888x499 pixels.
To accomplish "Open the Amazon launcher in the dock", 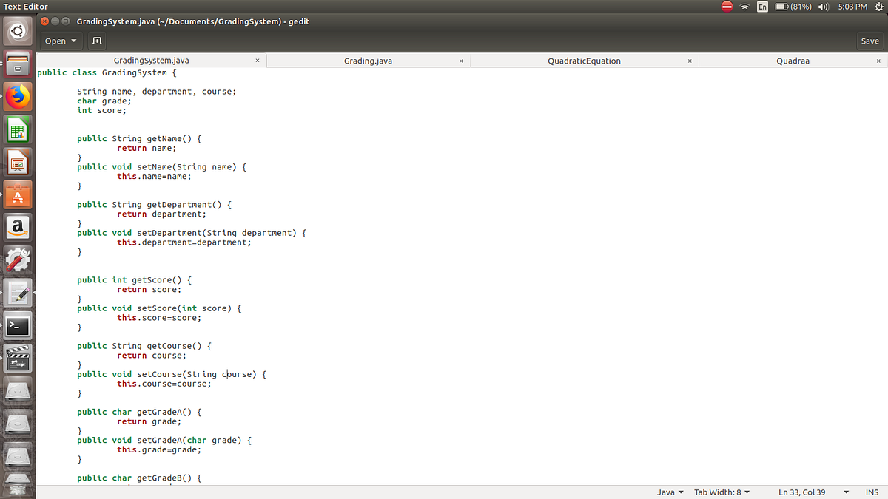I will click(x=17, y=227).
